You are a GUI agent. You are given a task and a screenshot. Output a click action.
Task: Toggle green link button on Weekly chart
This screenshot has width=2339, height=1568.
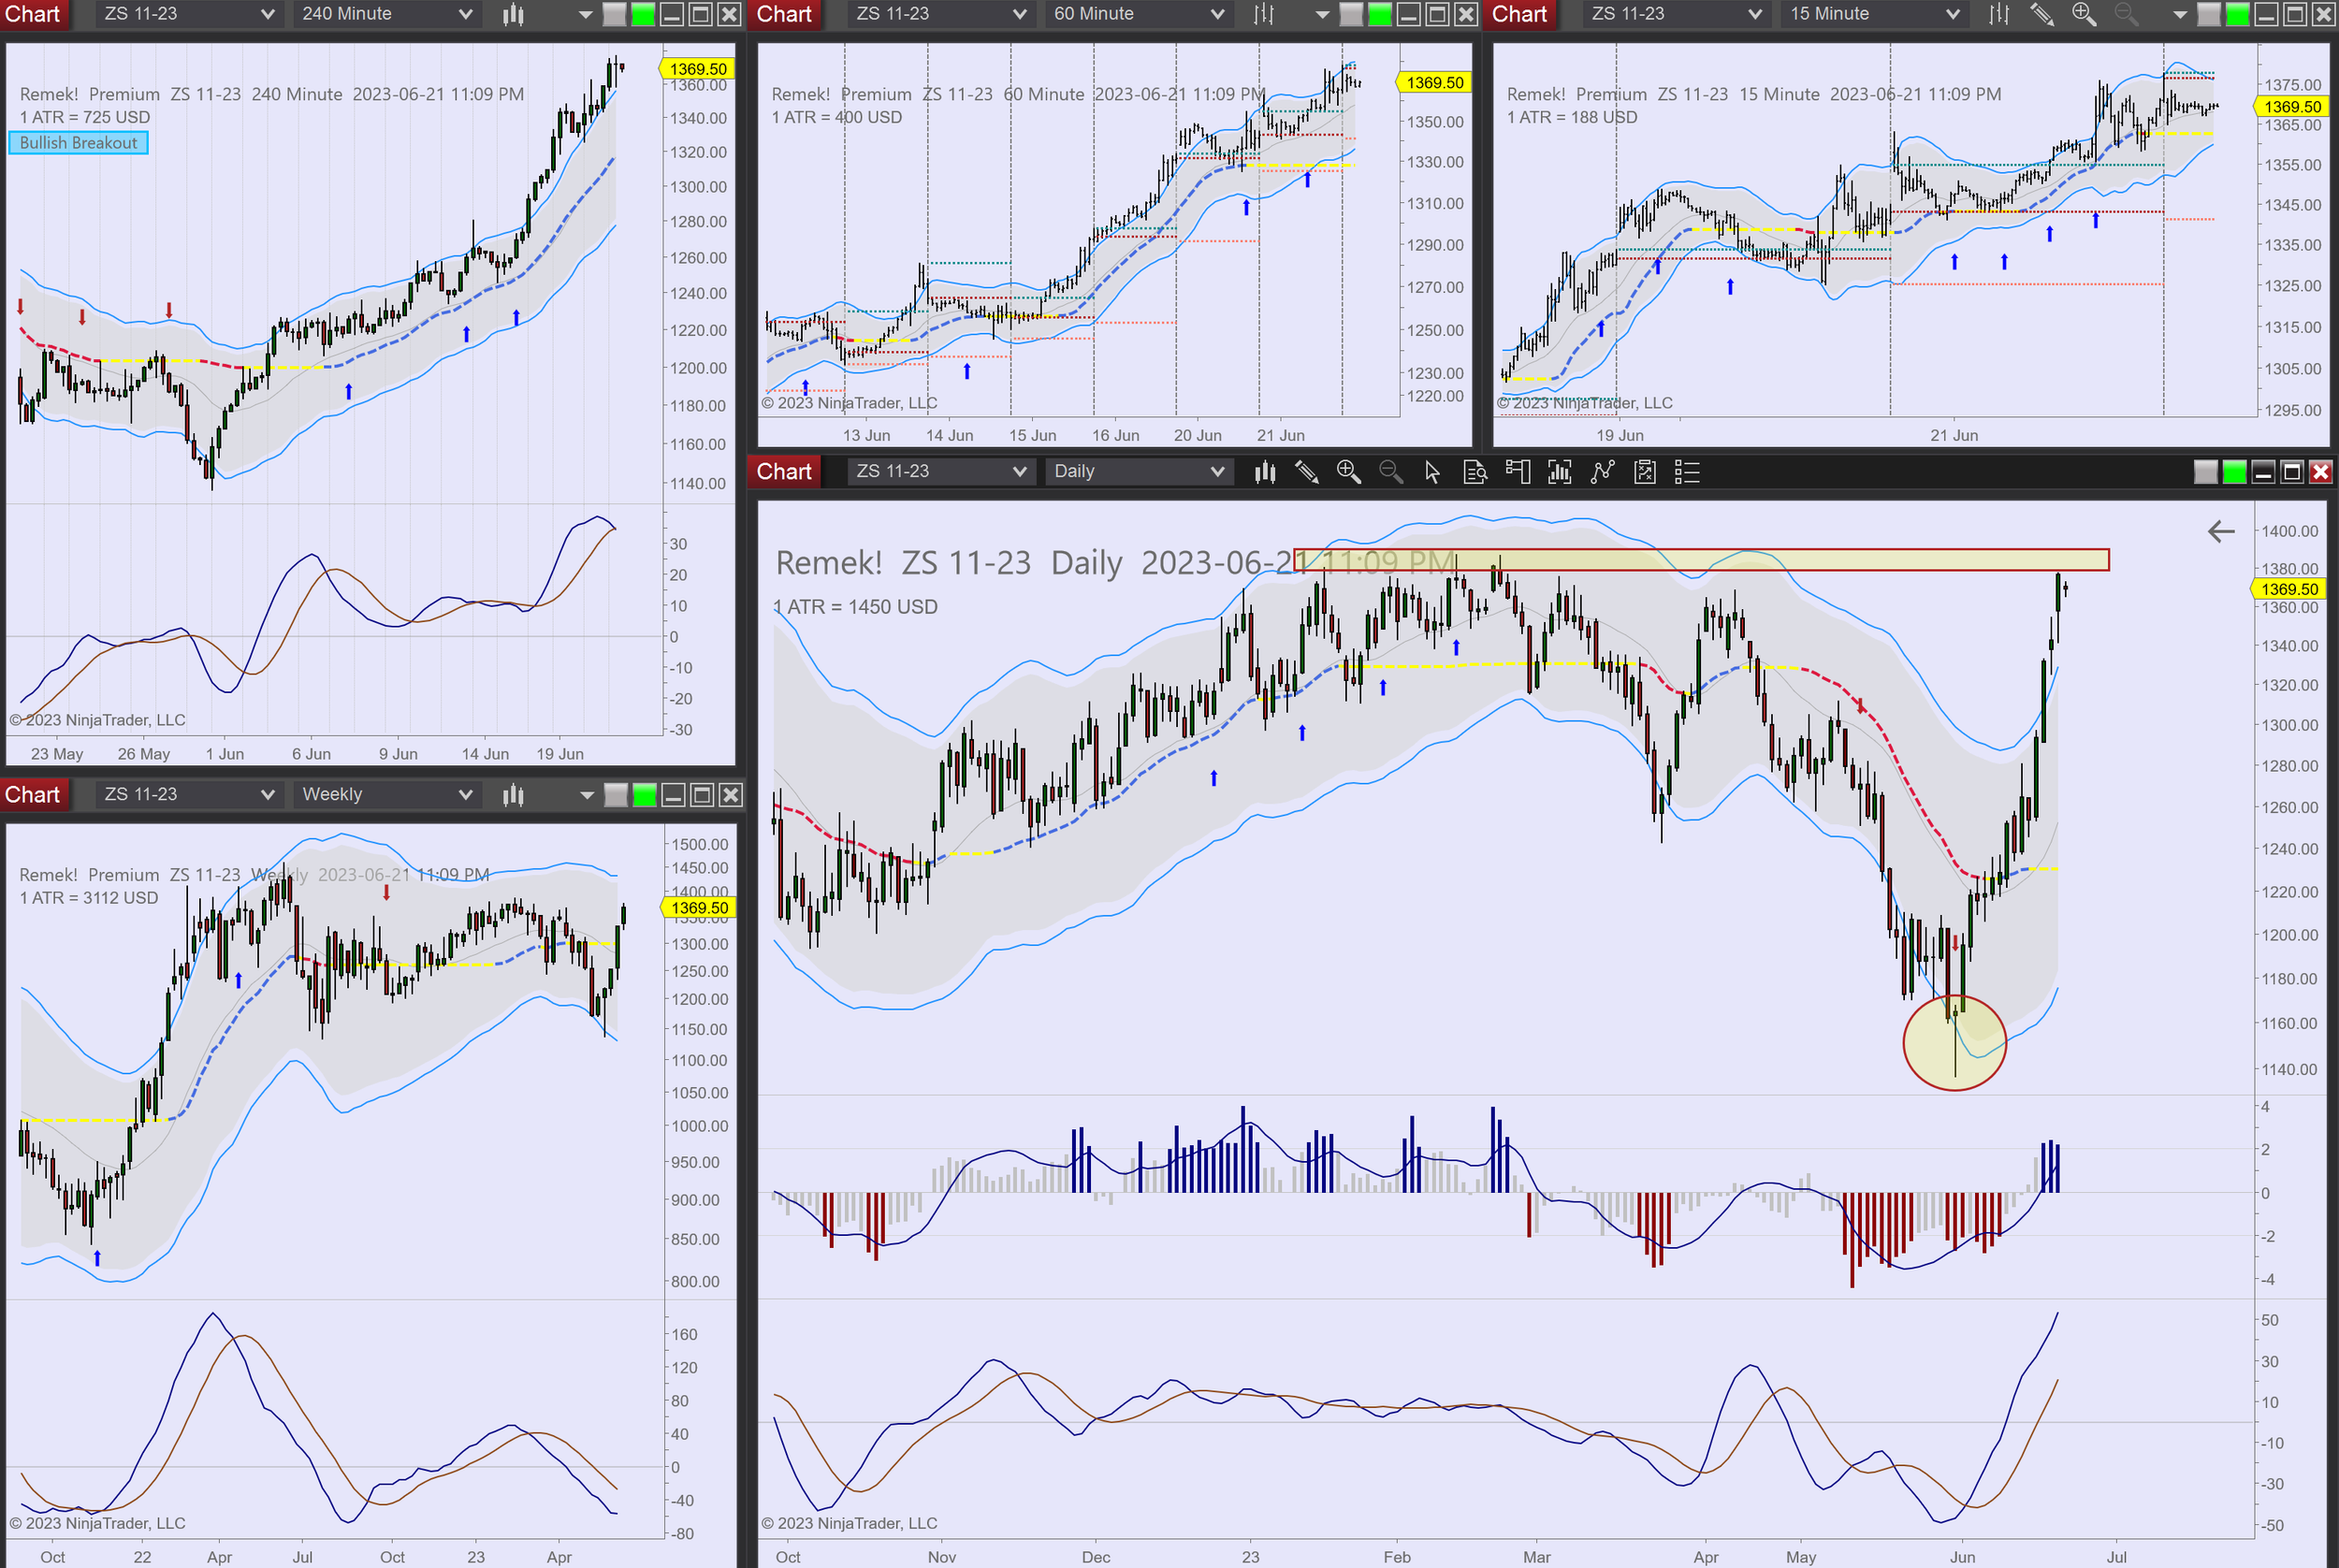pos(644,795)
